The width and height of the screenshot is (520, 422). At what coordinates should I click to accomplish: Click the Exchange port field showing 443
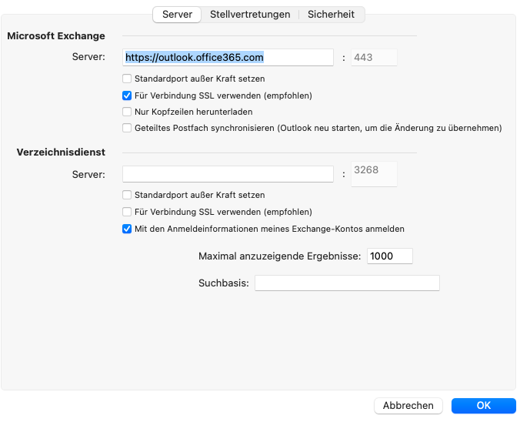pos(374,57)
